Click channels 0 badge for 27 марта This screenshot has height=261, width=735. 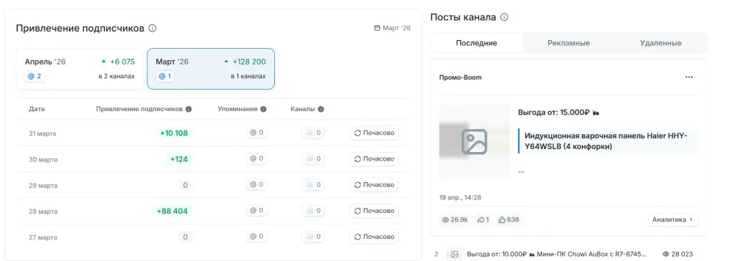pyautogui.click(x=313, y=237)
